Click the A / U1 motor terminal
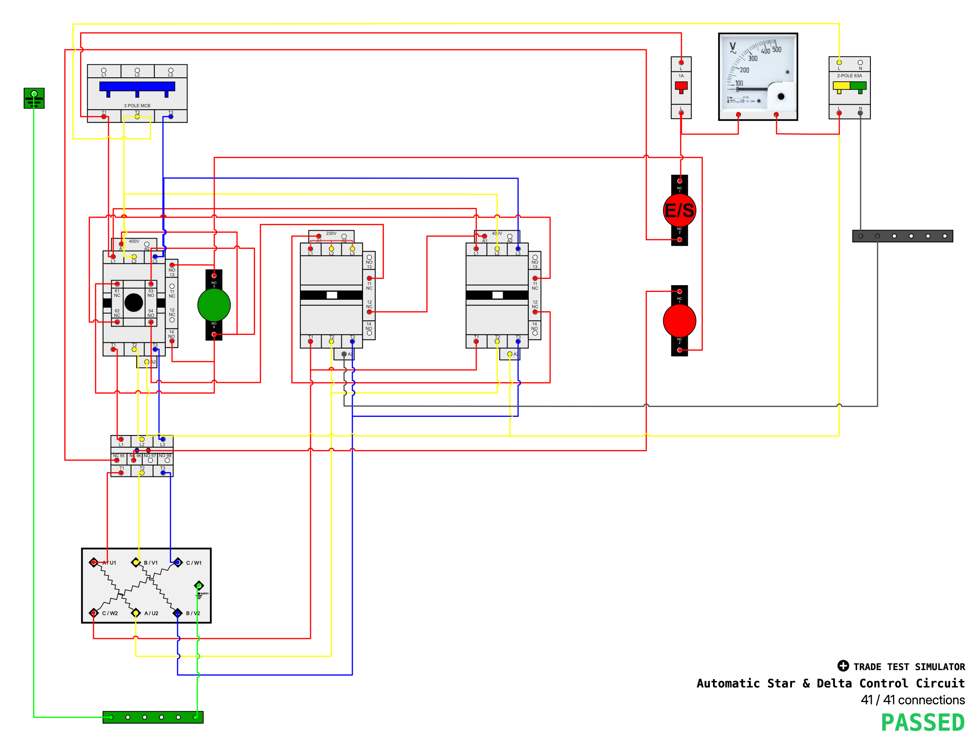 (x=94, y=562)
